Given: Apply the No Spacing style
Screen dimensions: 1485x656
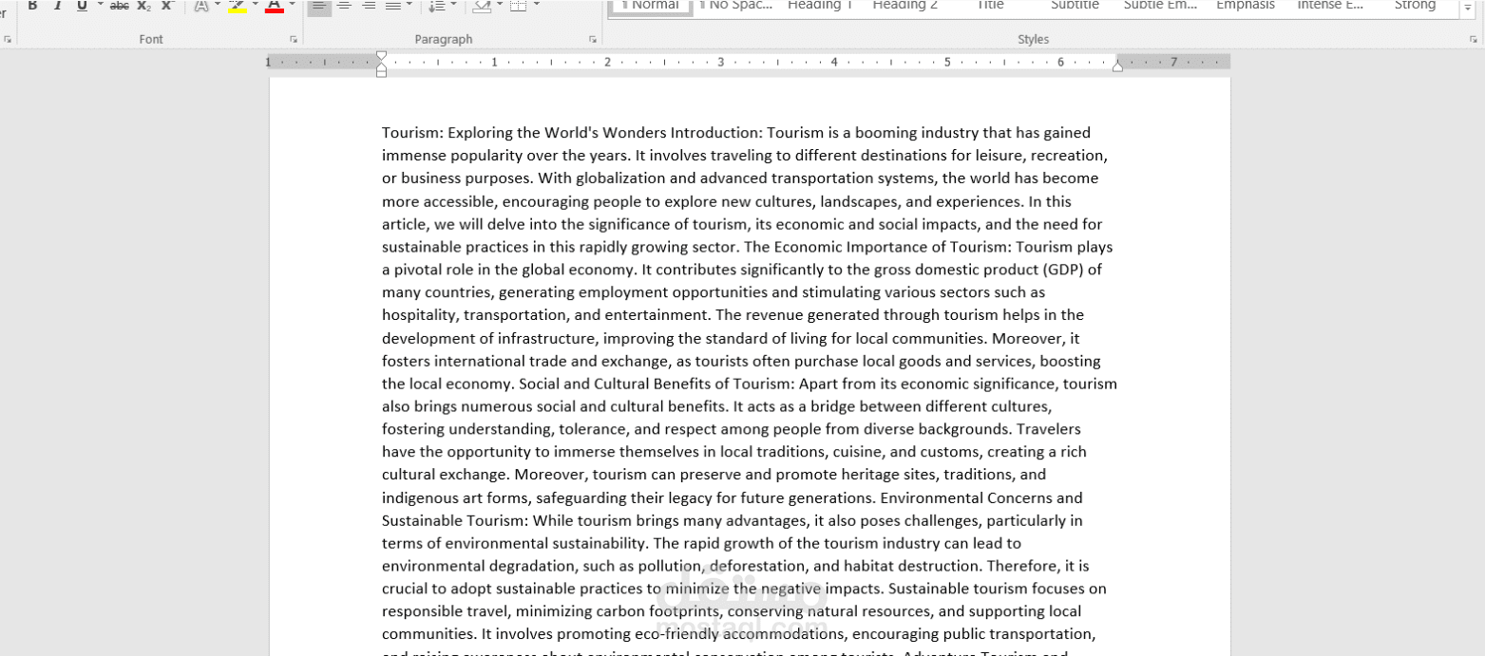Looking at the screenshot, I should [x=735, y=8].
